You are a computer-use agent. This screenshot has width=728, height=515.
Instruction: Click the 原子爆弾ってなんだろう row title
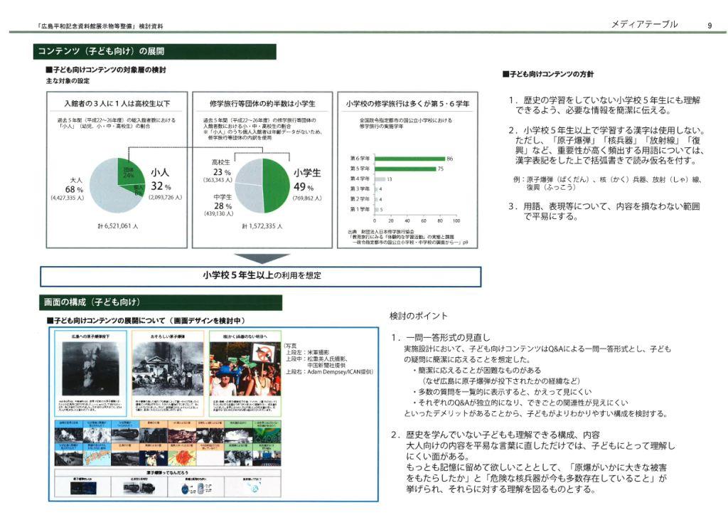tap(168, 473)
